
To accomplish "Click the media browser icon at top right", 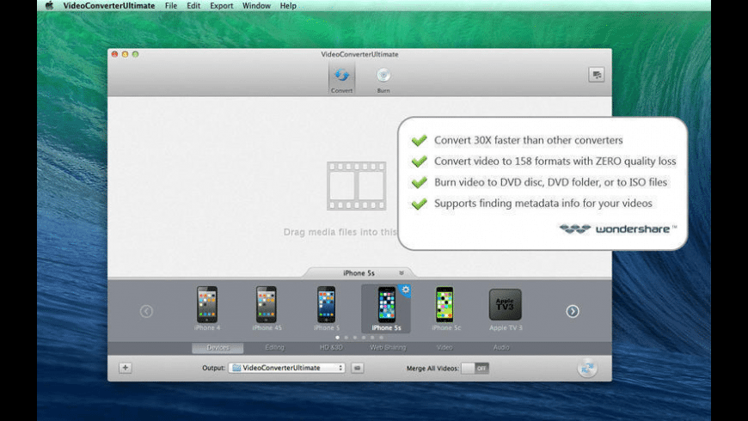I will click(x=597, y=75).
